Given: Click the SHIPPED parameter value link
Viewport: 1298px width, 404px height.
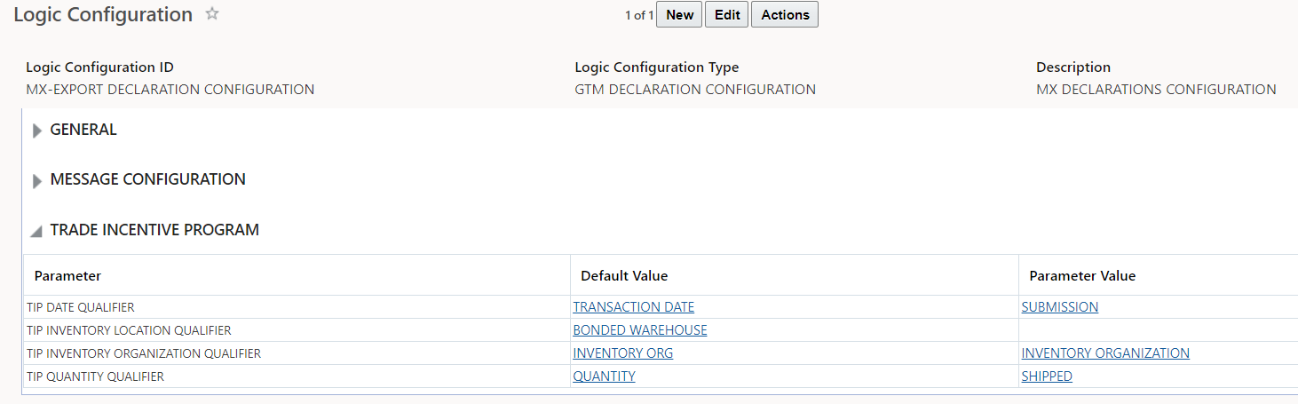Looking at the screenshot, I should tap(1046, 376).
